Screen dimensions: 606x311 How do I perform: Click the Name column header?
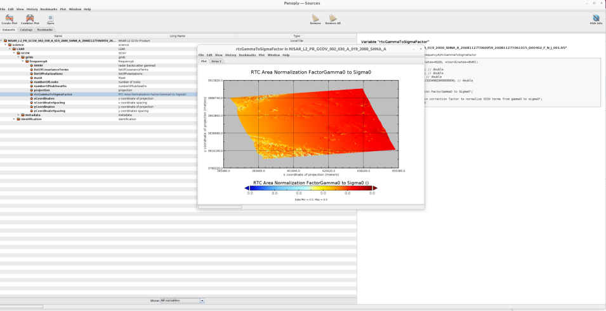59,36
